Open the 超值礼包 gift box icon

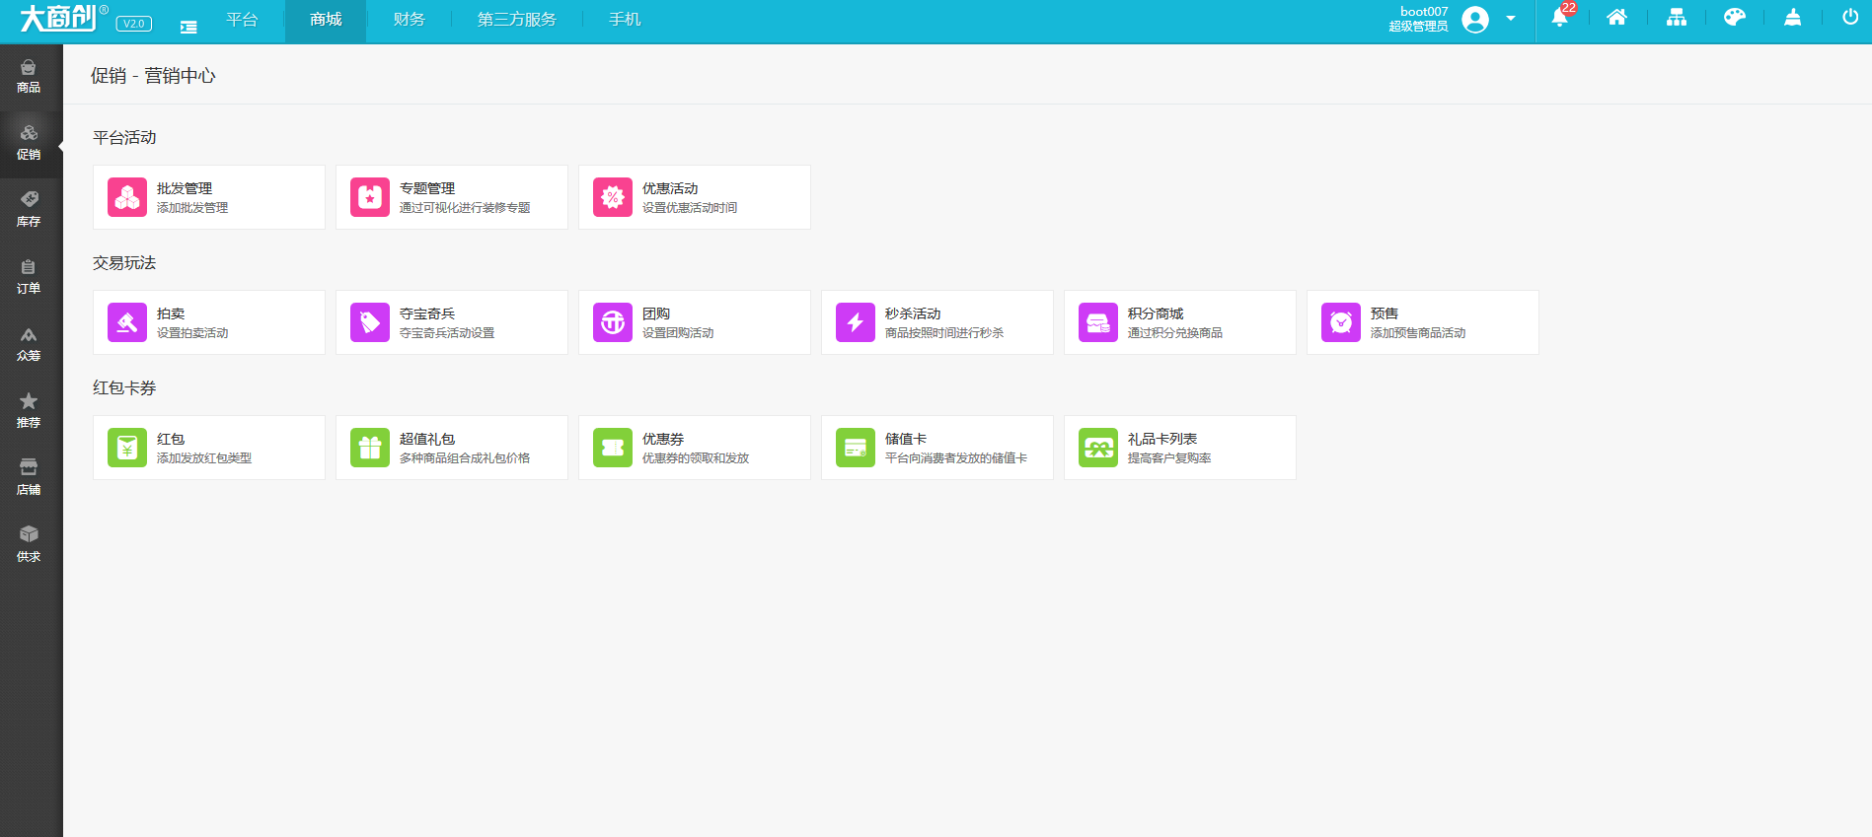pyautogui.click(x=370, y=448)
